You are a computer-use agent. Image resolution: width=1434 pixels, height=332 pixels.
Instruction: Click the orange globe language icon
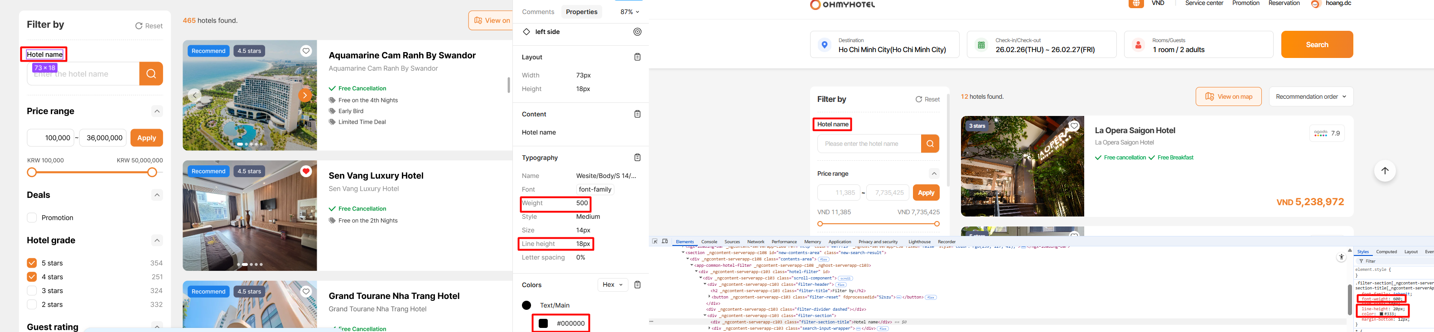1136,4
